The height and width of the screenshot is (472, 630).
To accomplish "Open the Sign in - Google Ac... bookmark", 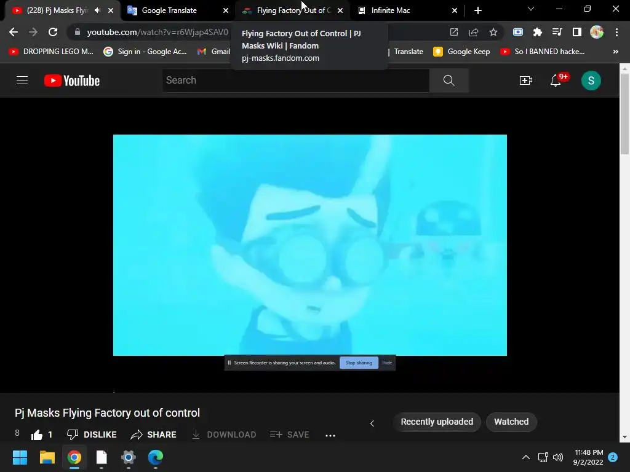I will pyautogui.click(x=145, y=52).
